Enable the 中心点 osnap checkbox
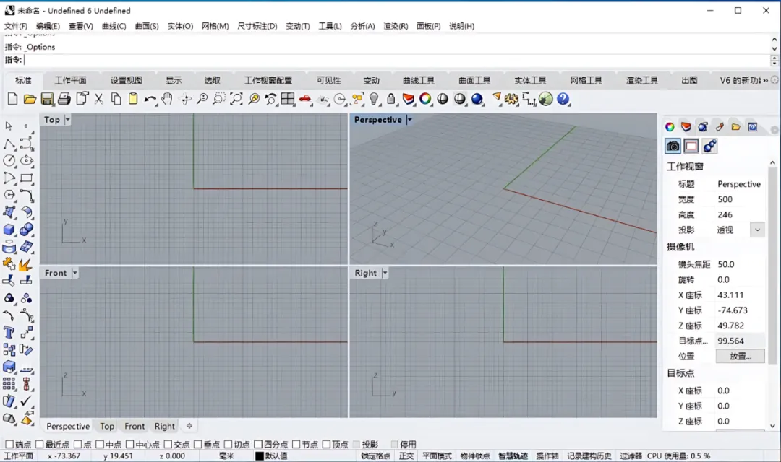This screenshot has width=781, height=462. click(130, 444)
